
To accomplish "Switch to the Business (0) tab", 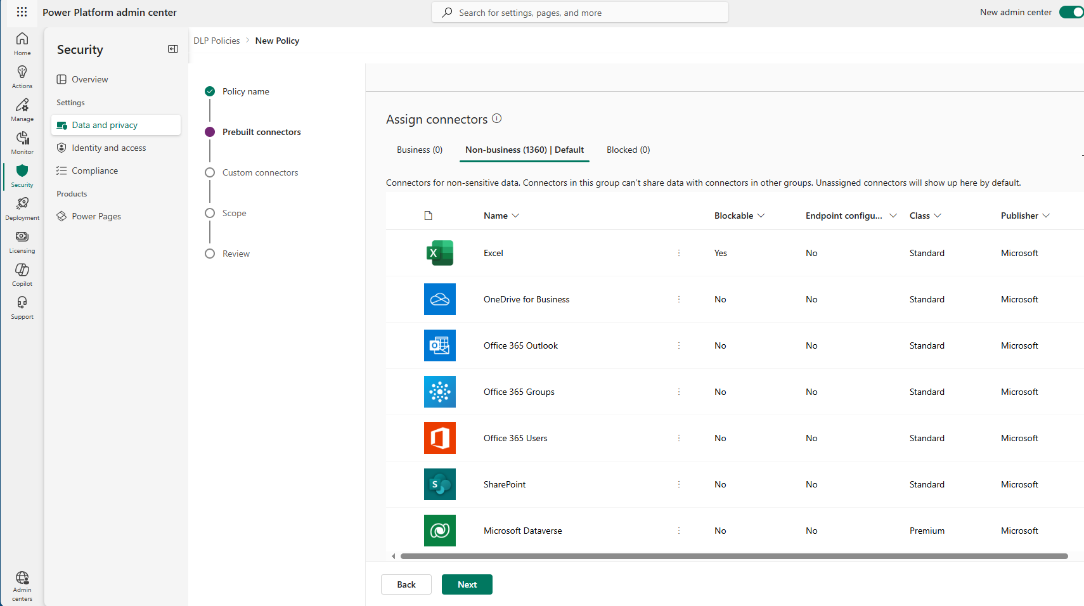I will (x=420, y=150).
